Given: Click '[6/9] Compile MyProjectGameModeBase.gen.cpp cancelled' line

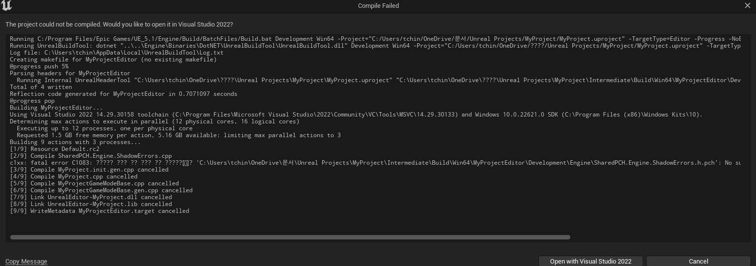Looking at the screenshot, I should click(x=101, y=190).
